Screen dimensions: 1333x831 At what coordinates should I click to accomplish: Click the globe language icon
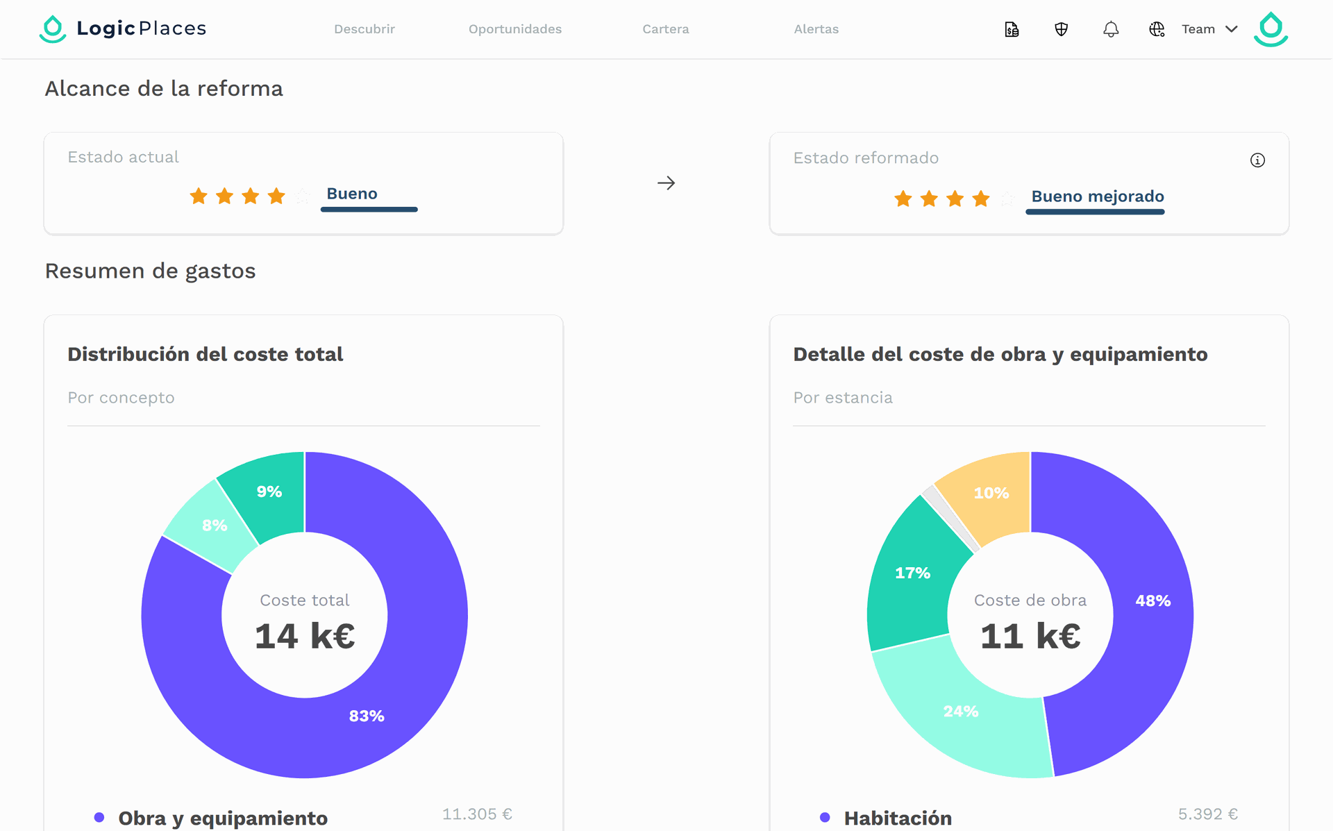coord(1157,29)
